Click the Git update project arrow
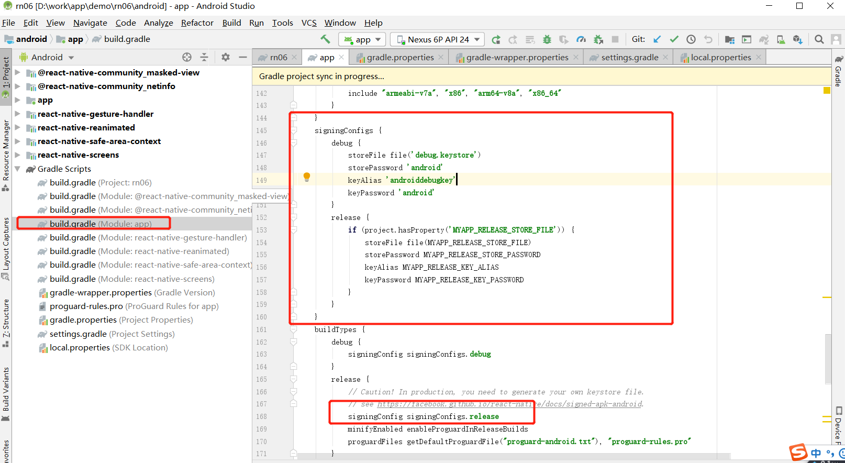 [x=657, y=39]
